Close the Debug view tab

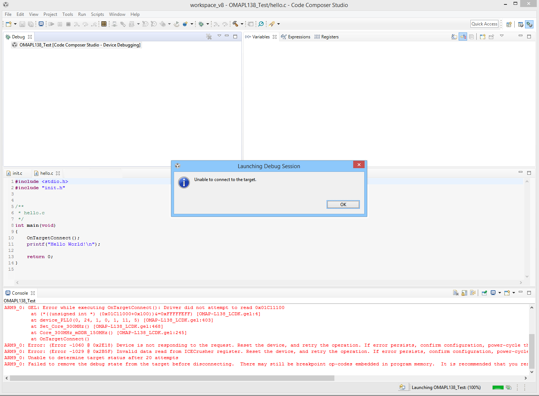coord(30,37)
